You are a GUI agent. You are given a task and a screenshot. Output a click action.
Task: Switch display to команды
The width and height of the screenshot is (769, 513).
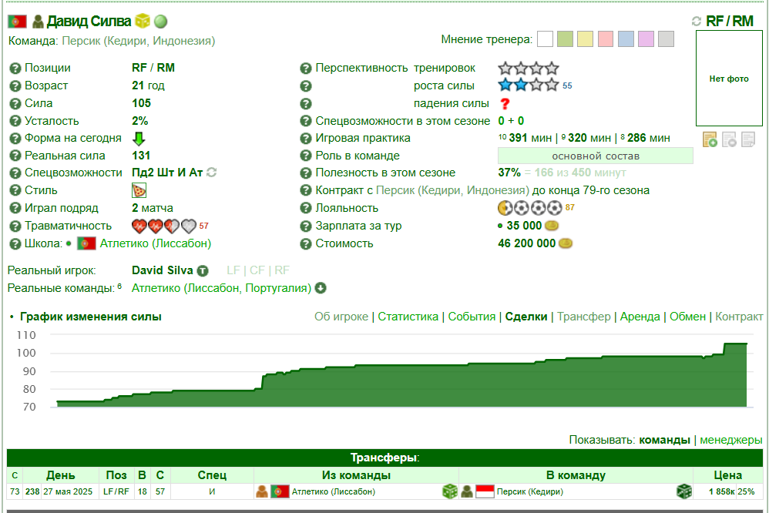(664, 440)
